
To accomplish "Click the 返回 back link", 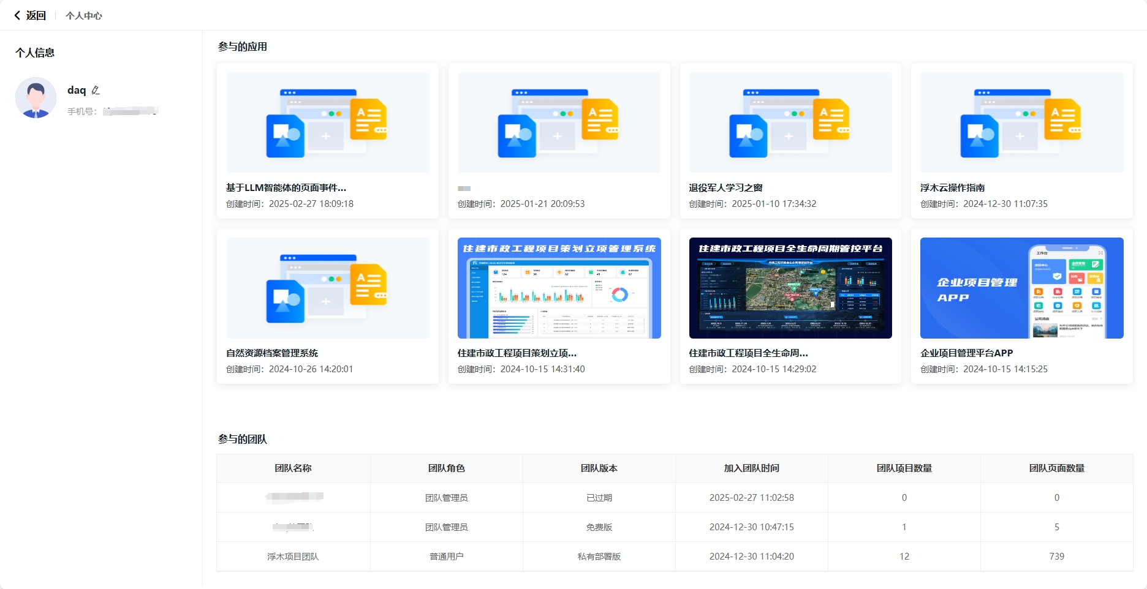I will [x=36, y=15].
